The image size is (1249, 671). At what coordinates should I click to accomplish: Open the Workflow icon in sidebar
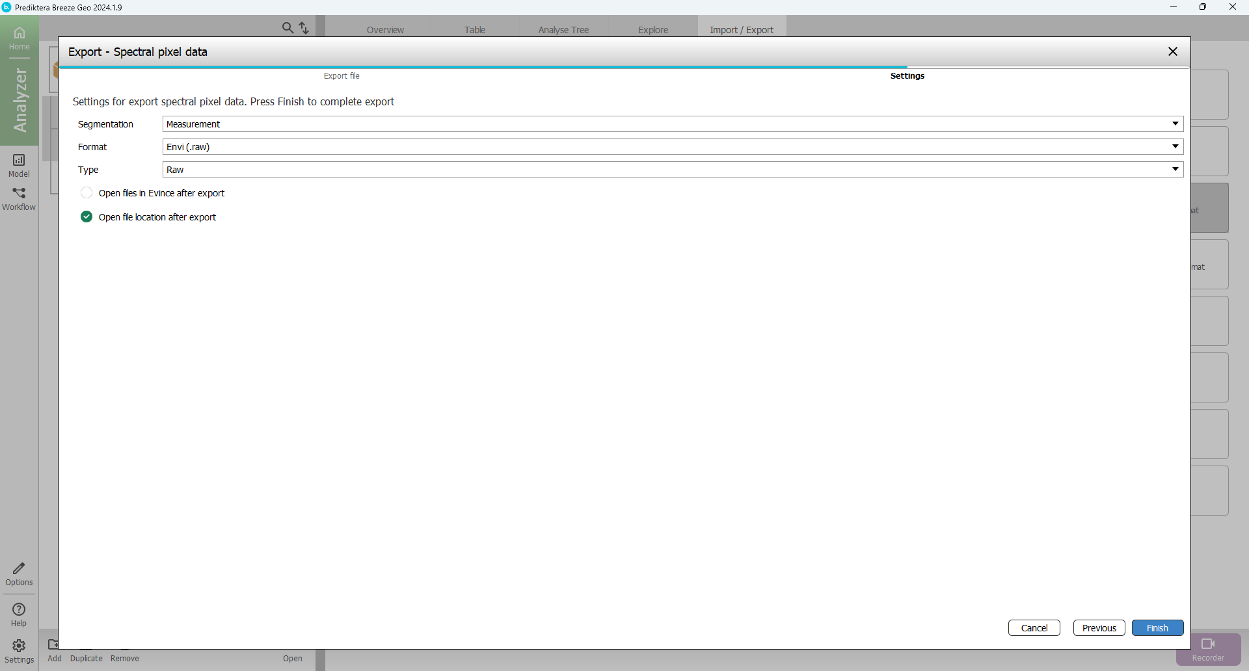click(x=19, y=198)
